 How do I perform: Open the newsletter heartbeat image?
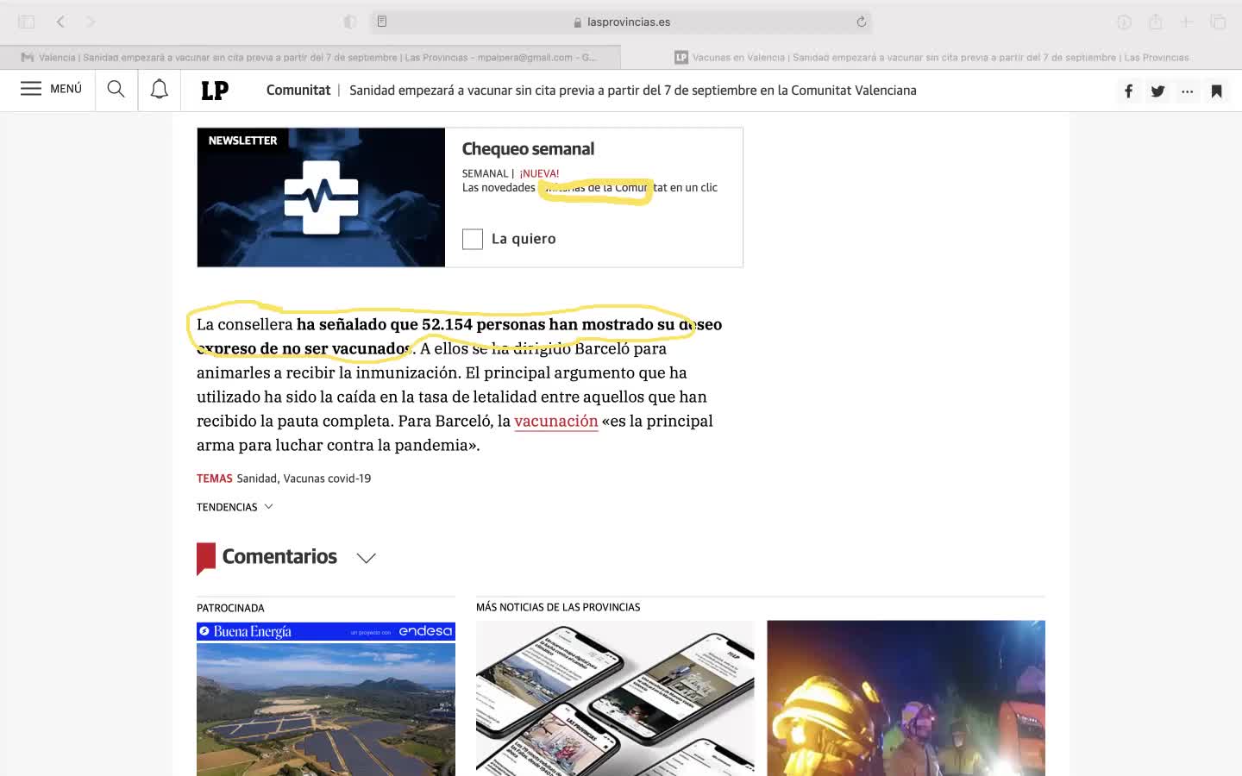click(x=321, y=197)
